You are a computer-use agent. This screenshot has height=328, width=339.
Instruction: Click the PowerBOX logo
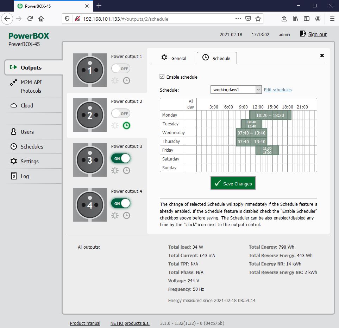click(29, 36)
